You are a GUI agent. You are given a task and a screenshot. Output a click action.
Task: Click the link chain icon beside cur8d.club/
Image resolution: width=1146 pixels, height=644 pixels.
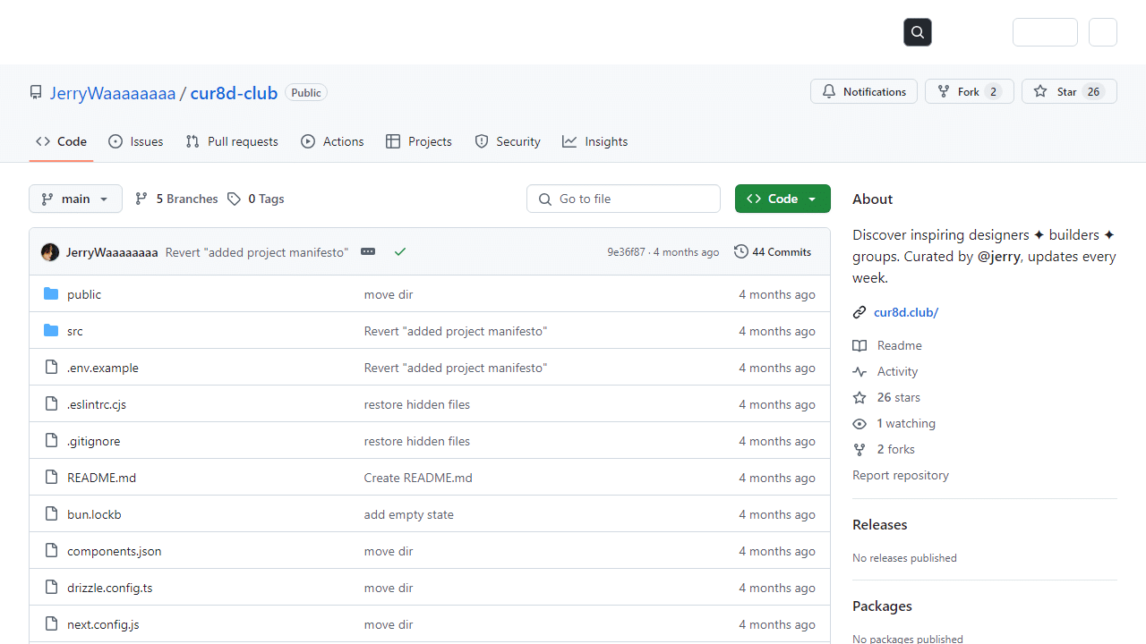pos(859,312)
